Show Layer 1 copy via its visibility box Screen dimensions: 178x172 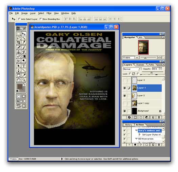tap(124, 103)
